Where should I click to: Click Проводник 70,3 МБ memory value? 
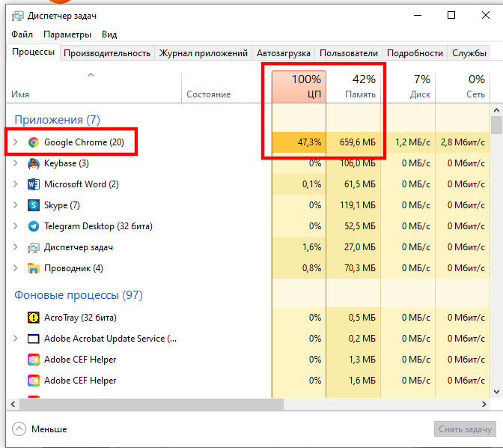point(359,268)
